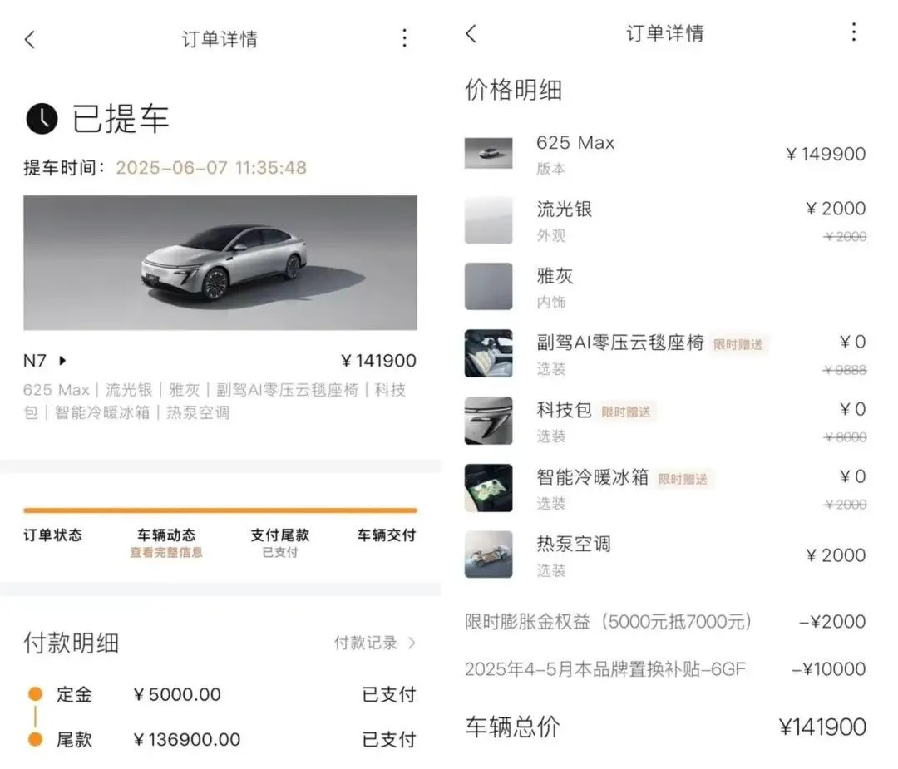Click the pickup time 2025-06-07 11:35:48
The image size is (898, 769).
pyautogui.click(x=211, y=168)
